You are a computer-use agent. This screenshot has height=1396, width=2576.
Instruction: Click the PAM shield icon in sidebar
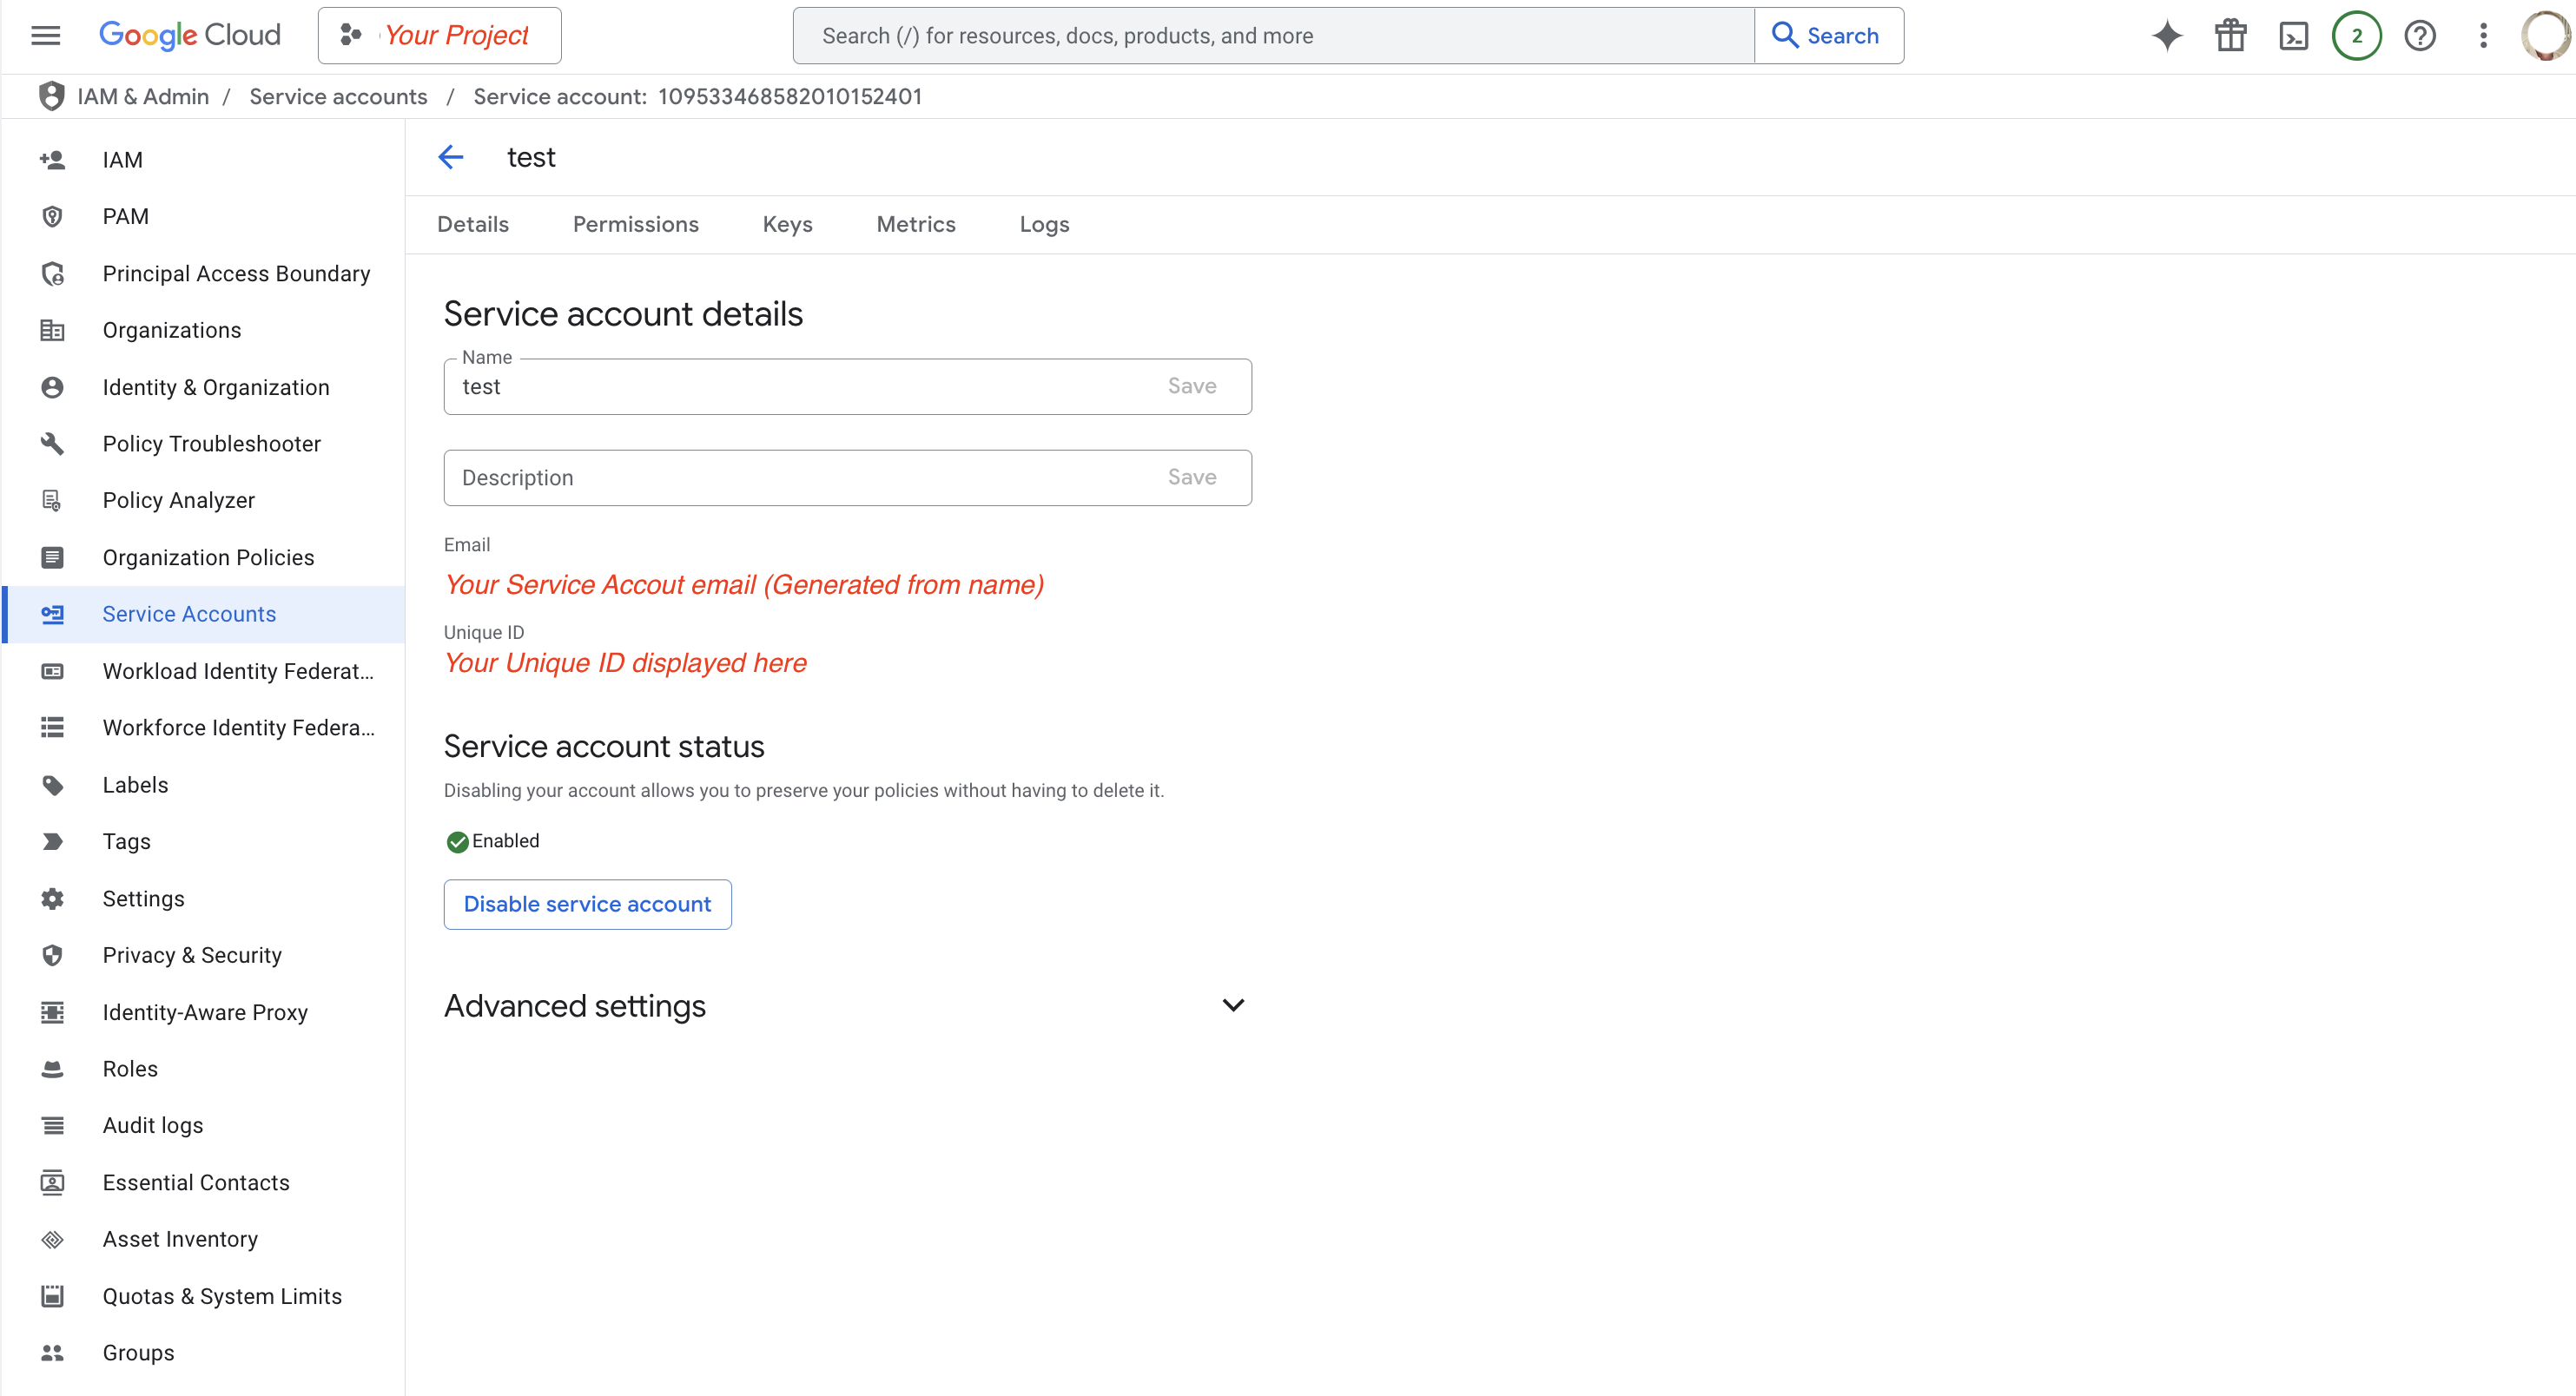(x=52, y=217)
